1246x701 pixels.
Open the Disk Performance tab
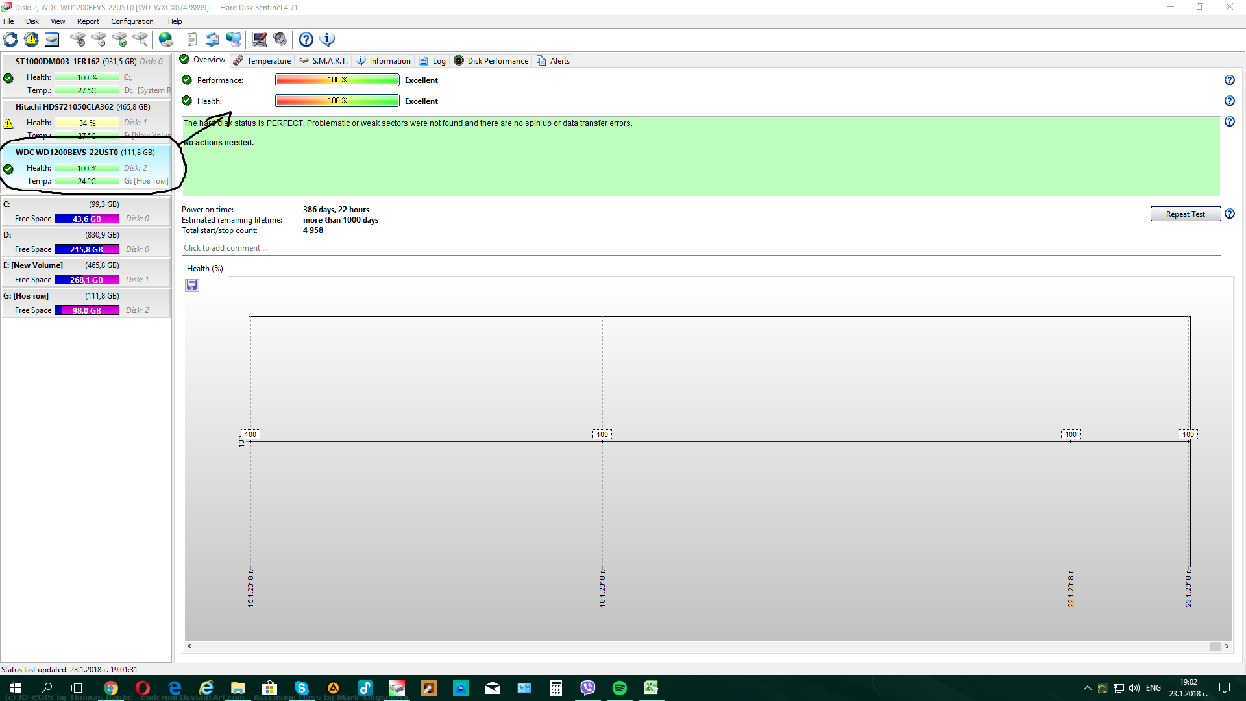(491, 60)
